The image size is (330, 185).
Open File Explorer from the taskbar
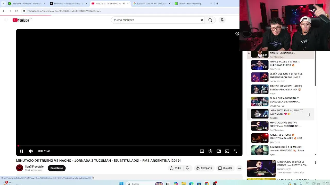pyautogui.click(x=184, y=183)
